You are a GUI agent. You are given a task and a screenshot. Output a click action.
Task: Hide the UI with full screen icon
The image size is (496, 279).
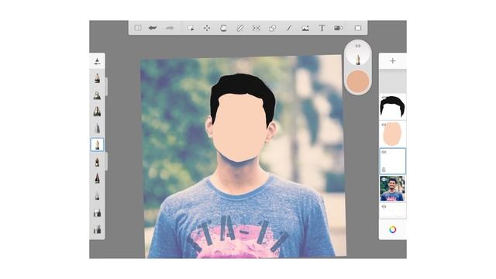(358, 28)
